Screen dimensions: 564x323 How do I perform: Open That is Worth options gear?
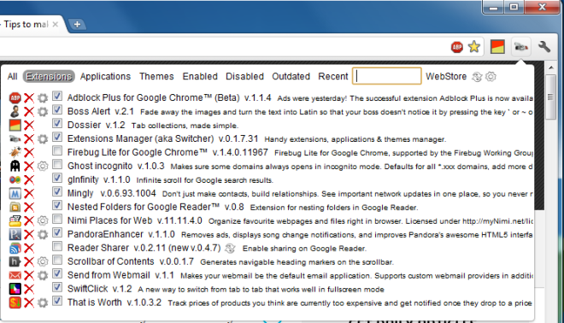(x=43, y=302)
